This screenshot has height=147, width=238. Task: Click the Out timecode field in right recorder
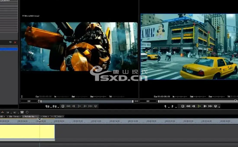[198, 96]
